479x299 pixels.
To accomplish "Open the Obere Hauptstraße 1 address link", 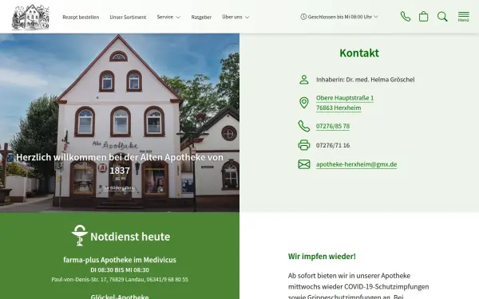I will (x=345, y=98).
